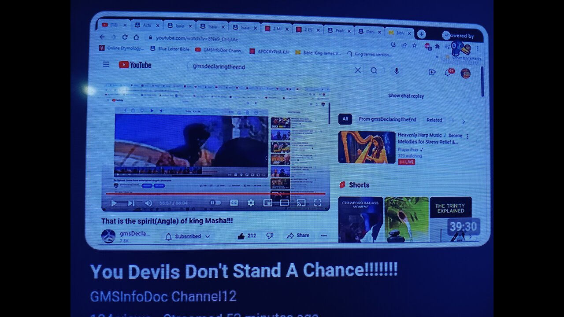Clear the search box with the X

[358, 70]
